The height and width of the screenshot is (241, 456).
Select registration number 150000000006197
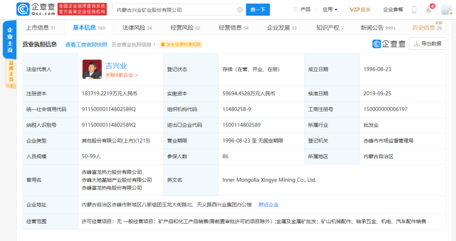click(385, 109)
